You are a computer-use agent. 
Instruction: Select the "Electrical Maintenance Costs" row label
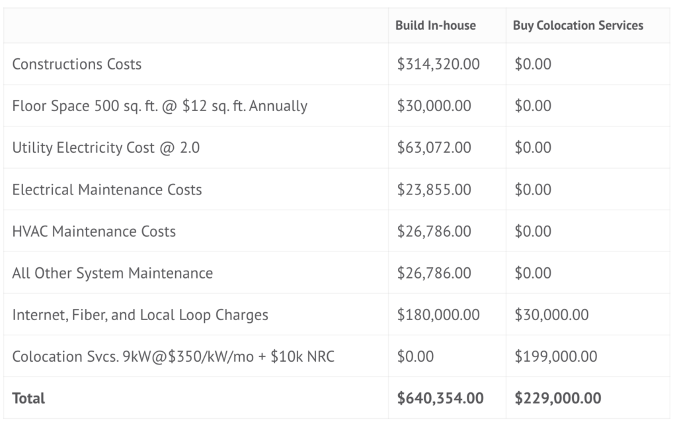coord(106,189)
